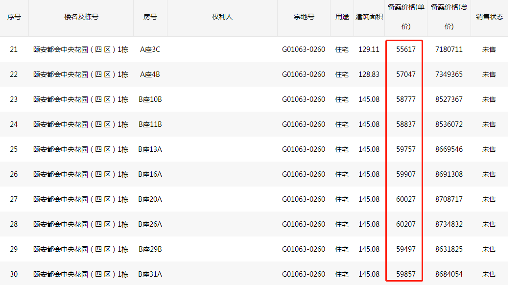The height and width of the screenshot is (285, 520).
Task: Click the 序号 column header
Action: pos(14,17)
